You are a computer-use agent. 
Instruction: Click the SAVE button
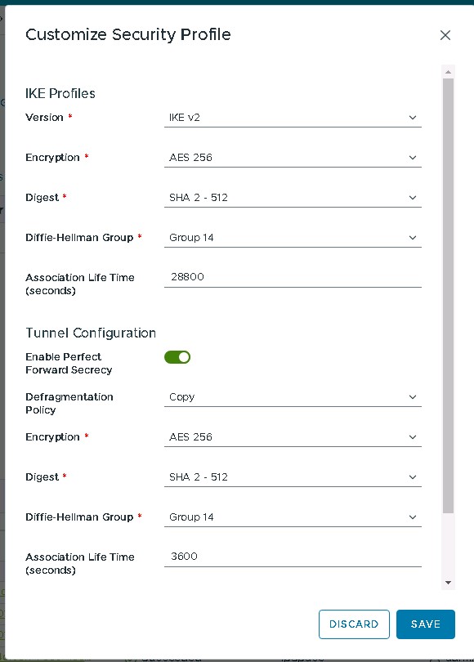pos(426,624)
